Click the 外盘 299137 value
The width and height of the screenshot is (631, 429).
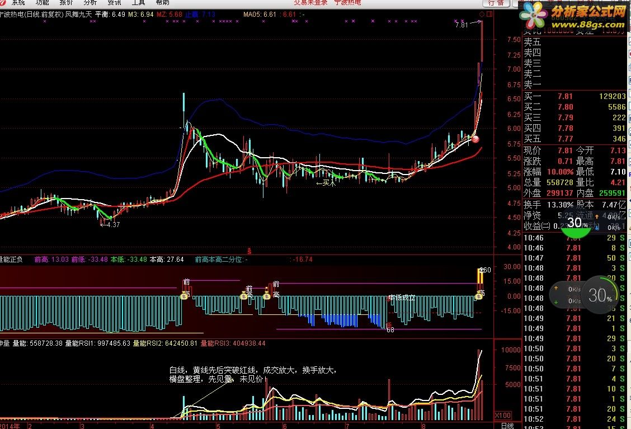point(560,193)
